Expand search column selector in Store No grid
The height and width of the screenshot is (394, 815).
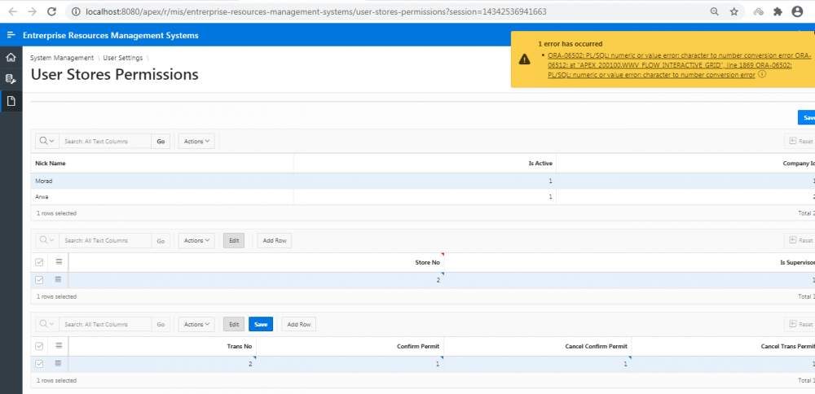click(x=46, y=241)
